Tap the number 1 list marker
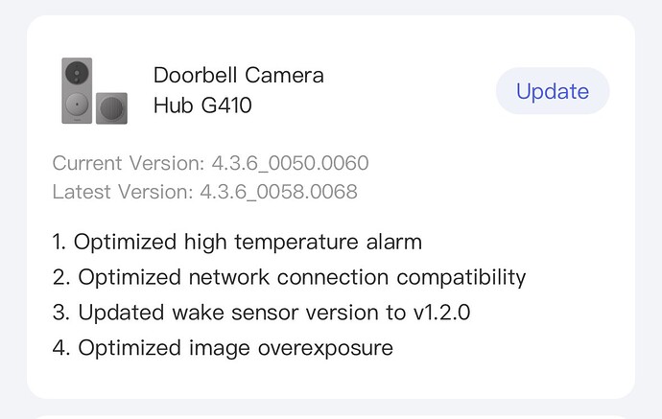This screenshot has width=662, height=419. tap(59, 243)
